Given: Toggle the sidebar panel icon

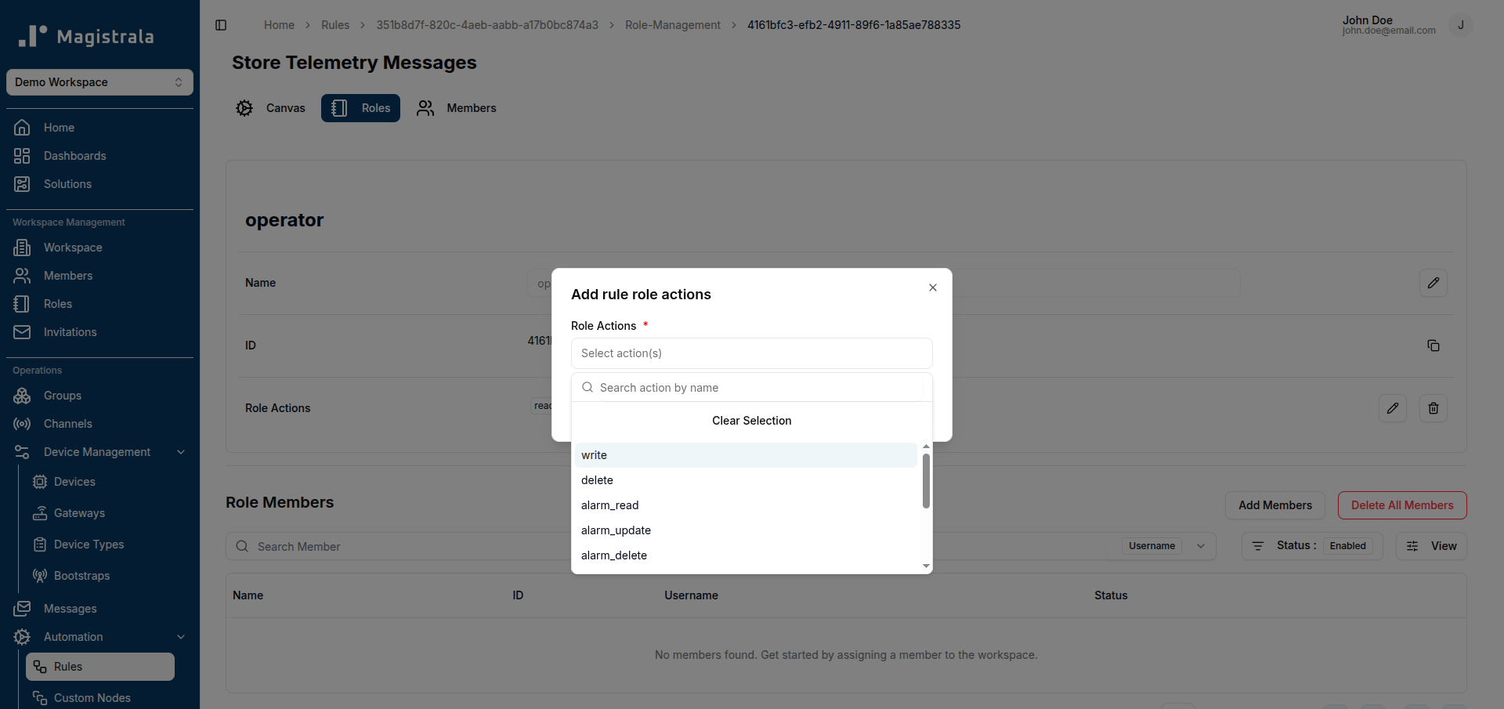Looking at the screenshot, I should coord(221,25).
